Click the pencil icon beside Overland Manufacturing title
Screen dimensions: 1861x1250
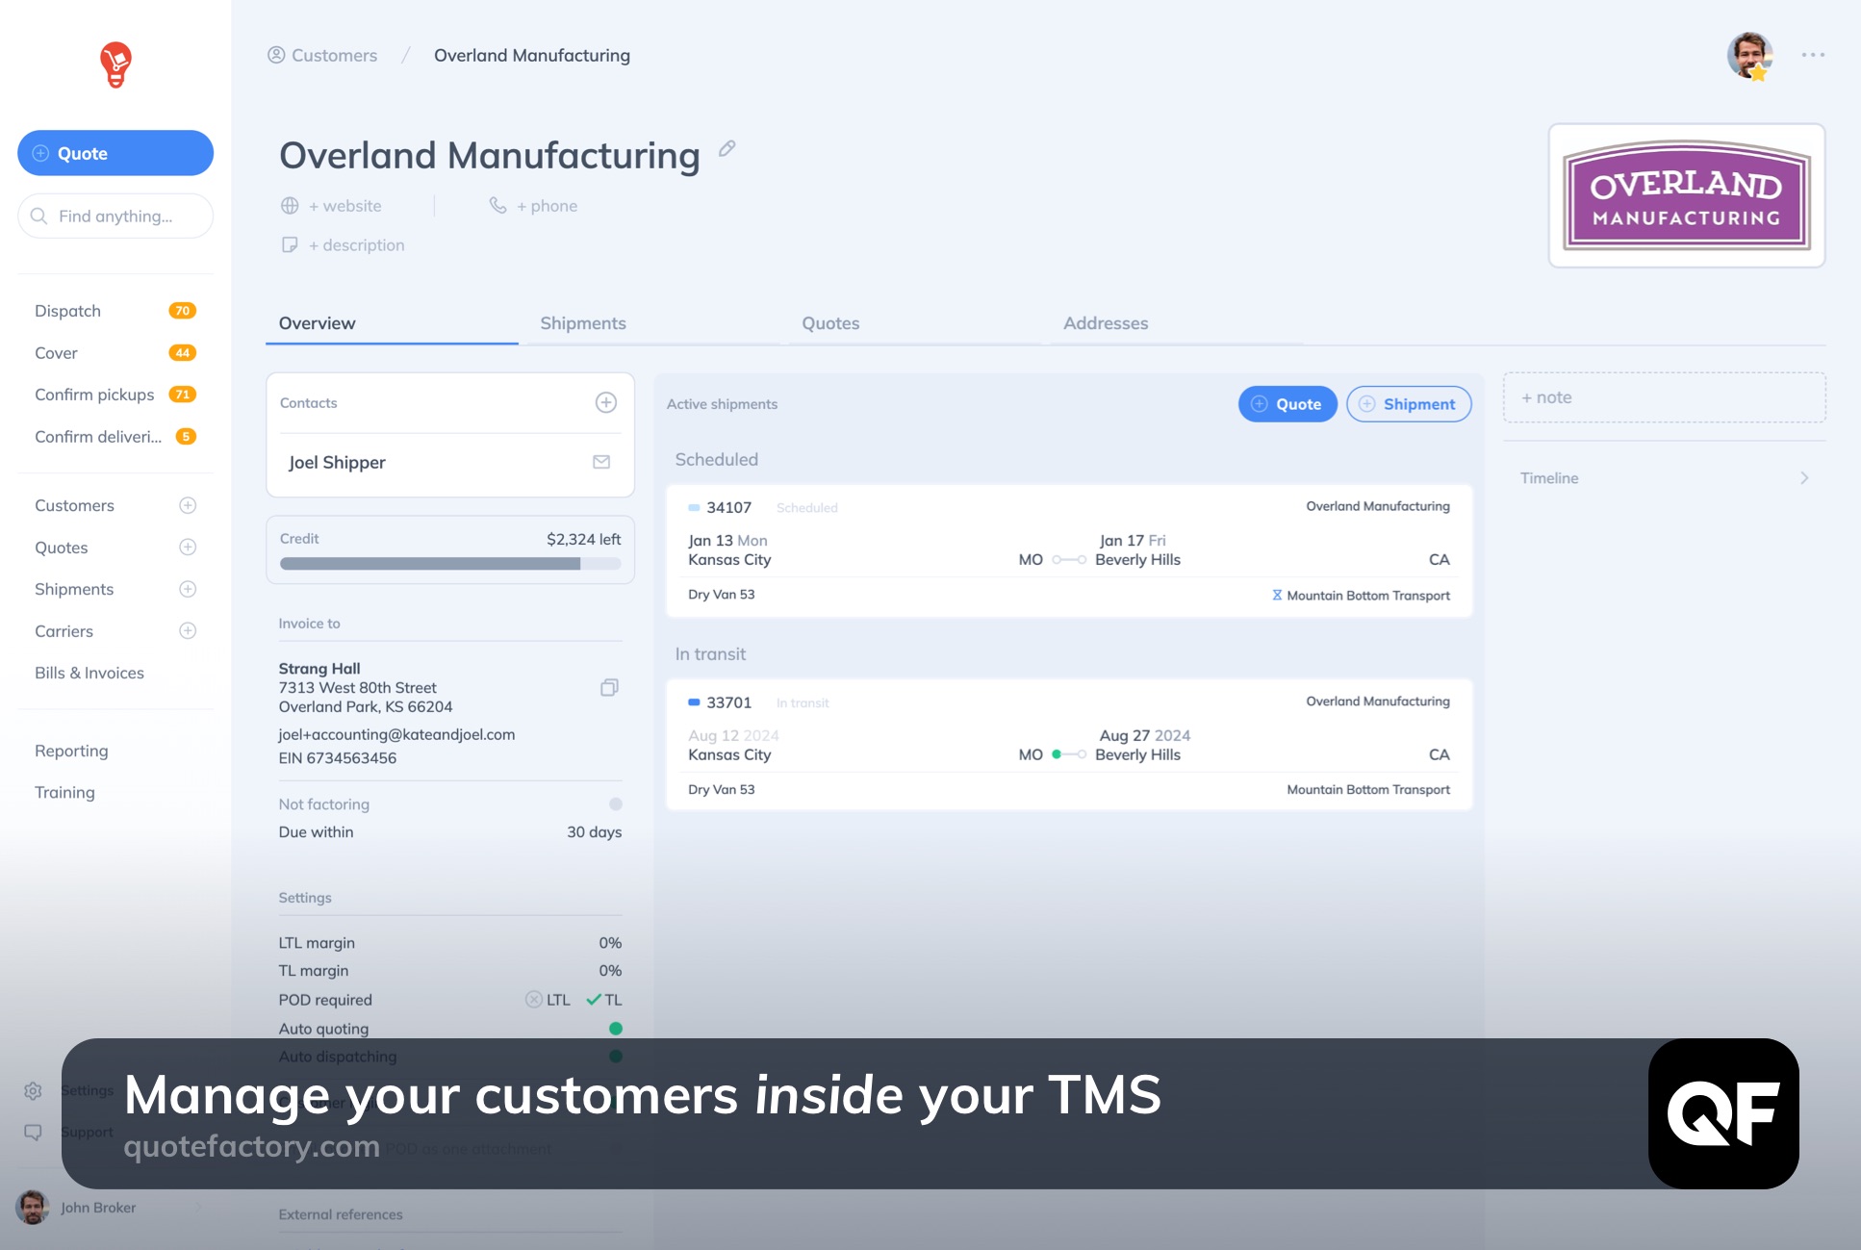click(x=727, y=148)
